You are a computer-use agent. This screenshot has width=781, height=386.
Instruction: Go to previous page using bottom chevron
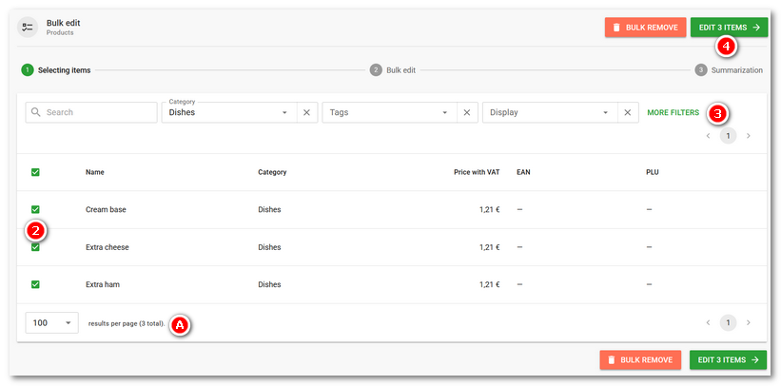point(708,322)
